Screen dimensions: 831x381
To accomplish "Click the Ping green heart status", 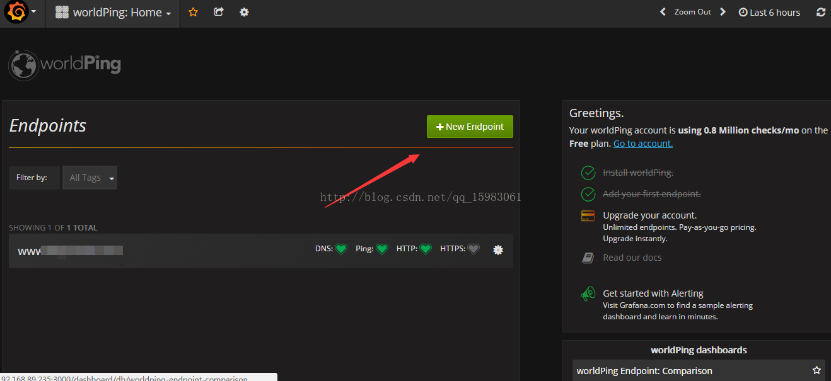I will 382,249.
